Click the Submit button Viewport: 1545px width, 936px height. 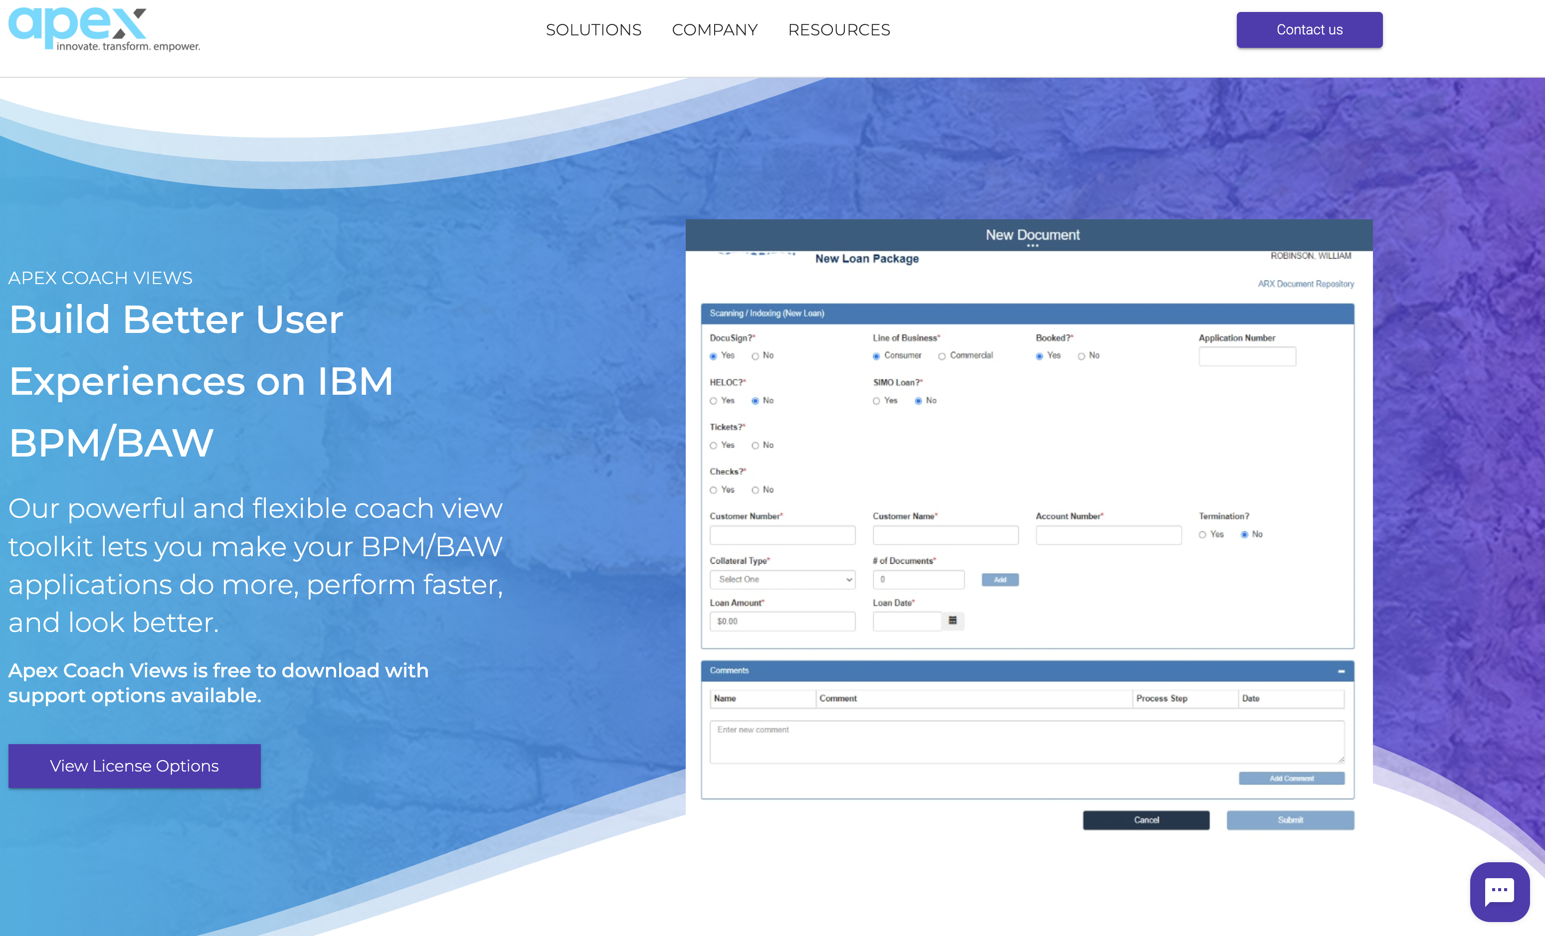click(x=1291, y=820)
